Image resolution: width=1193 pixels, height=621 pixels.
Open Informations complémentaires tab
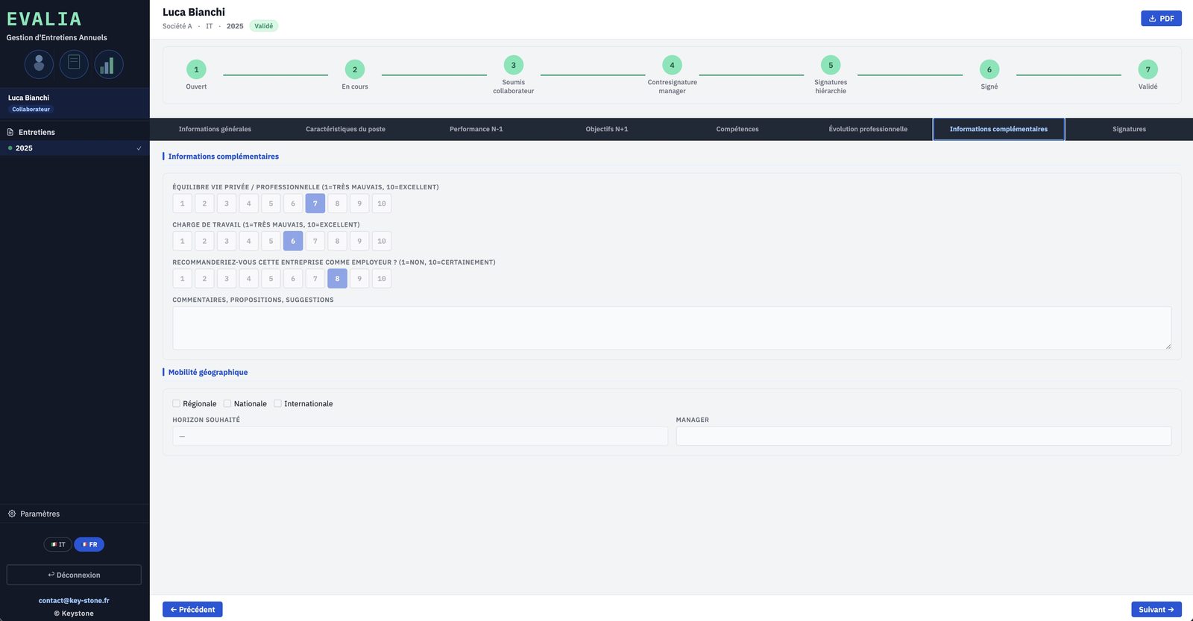point(998,129)
